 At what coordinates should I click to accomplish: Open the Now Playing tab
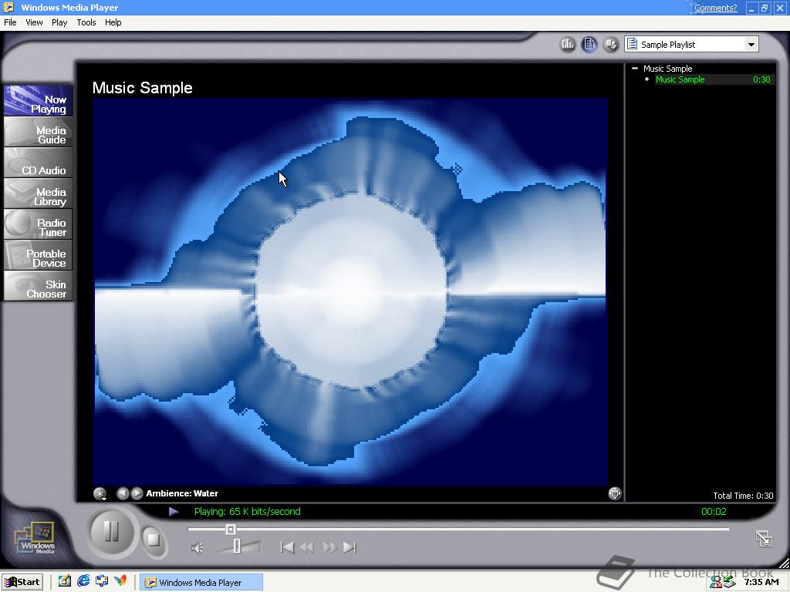[x=39, y=101]
